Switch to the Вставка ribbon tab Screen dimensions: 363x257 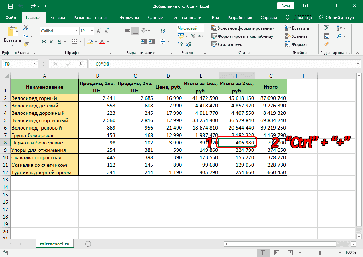pyautogui.click(x=57, y=17)
